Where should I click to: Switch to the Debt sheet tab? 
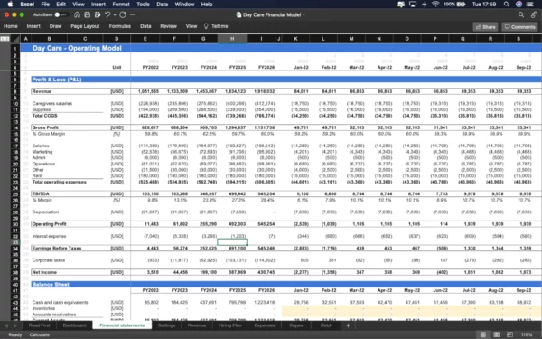click(x=325, y=325)
